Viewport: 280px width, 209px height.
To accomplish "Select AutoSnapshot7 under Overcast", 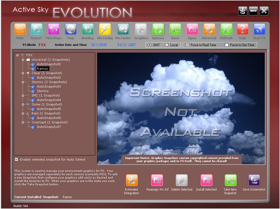I will (x=49, y=127).
